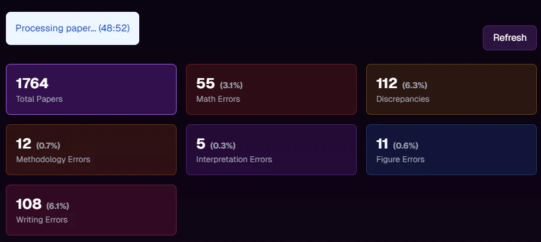Click the 11 figure errors count
Screen dimensions: 541x242
[x=383, y=144]
